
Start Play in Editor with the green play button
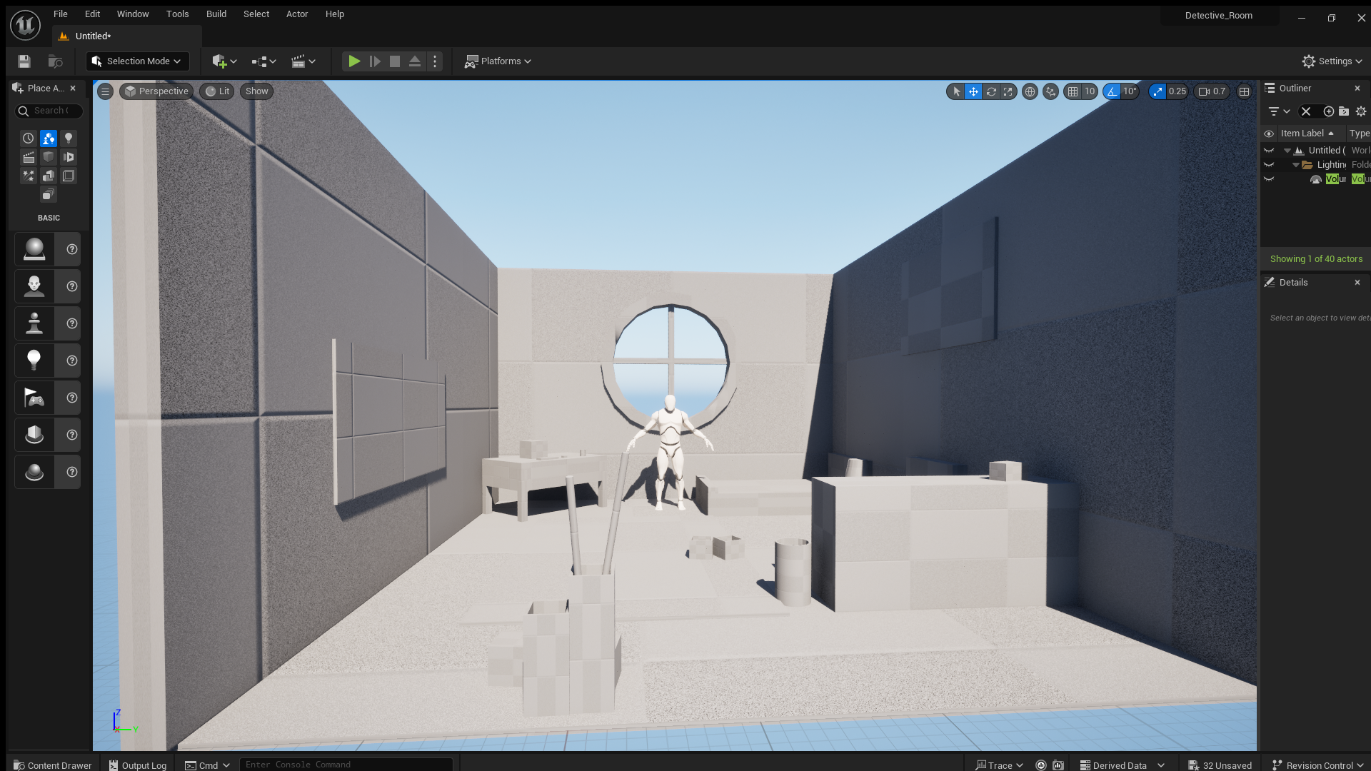point(353,61)
